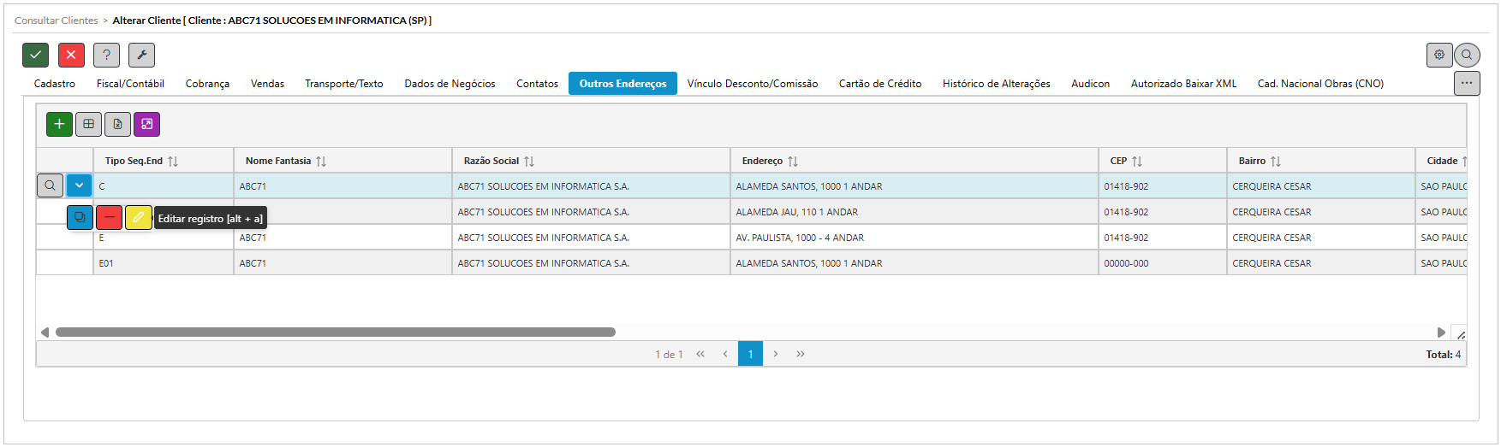
Task: Click the magnifier icon in first row
Action: coord(50,185)
